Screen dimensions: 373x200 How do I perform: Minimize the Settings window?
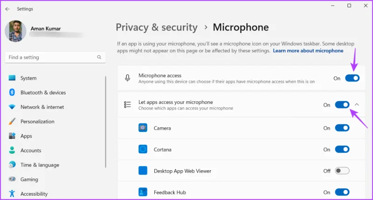(x=333, y=6)
